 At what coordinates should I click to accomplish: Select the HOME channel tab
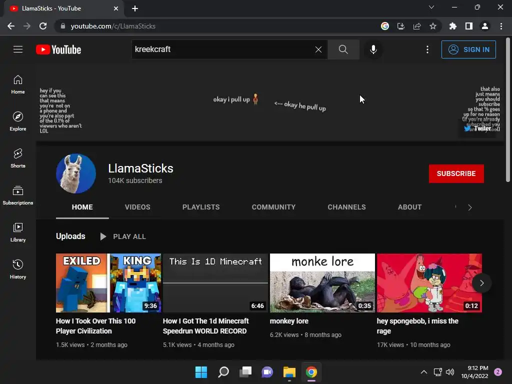click(82, 207)
